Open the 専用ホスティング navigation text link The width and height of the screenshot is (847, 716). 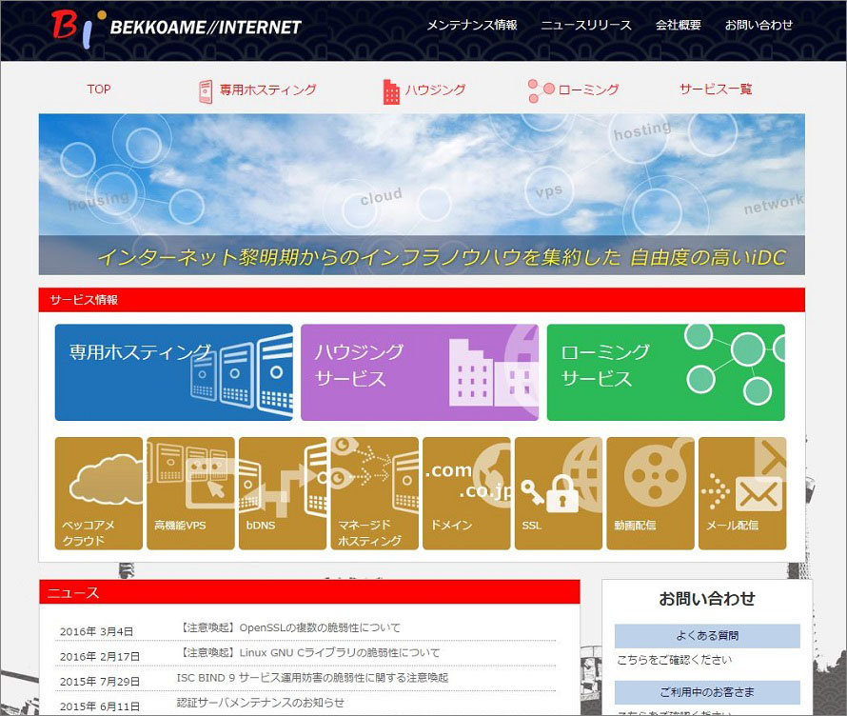(x=267, y=89)
